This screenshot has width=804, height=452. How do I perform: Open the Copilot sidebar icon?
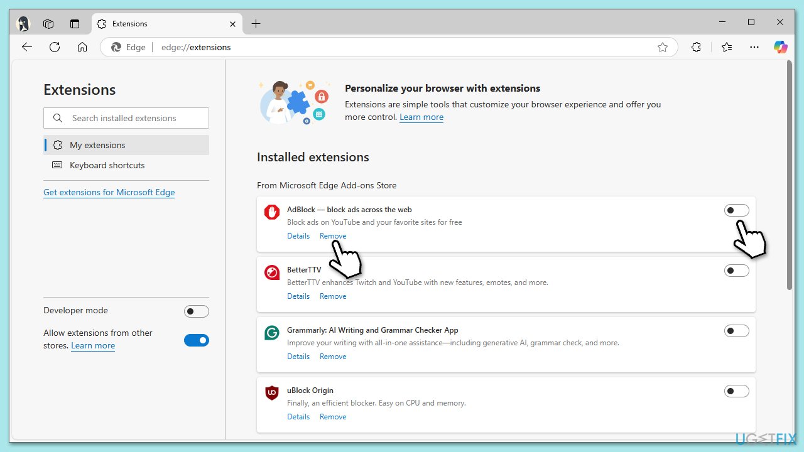click(780, 47)
